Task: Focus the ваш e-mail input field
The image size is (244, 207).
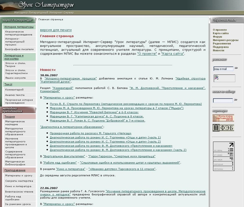Action: [x=223, y=69]
